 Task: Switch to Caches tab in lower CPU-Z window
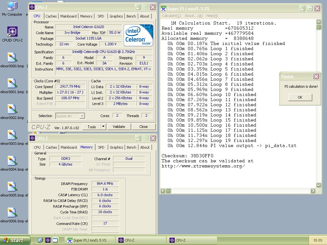click(x=51, y=147)
